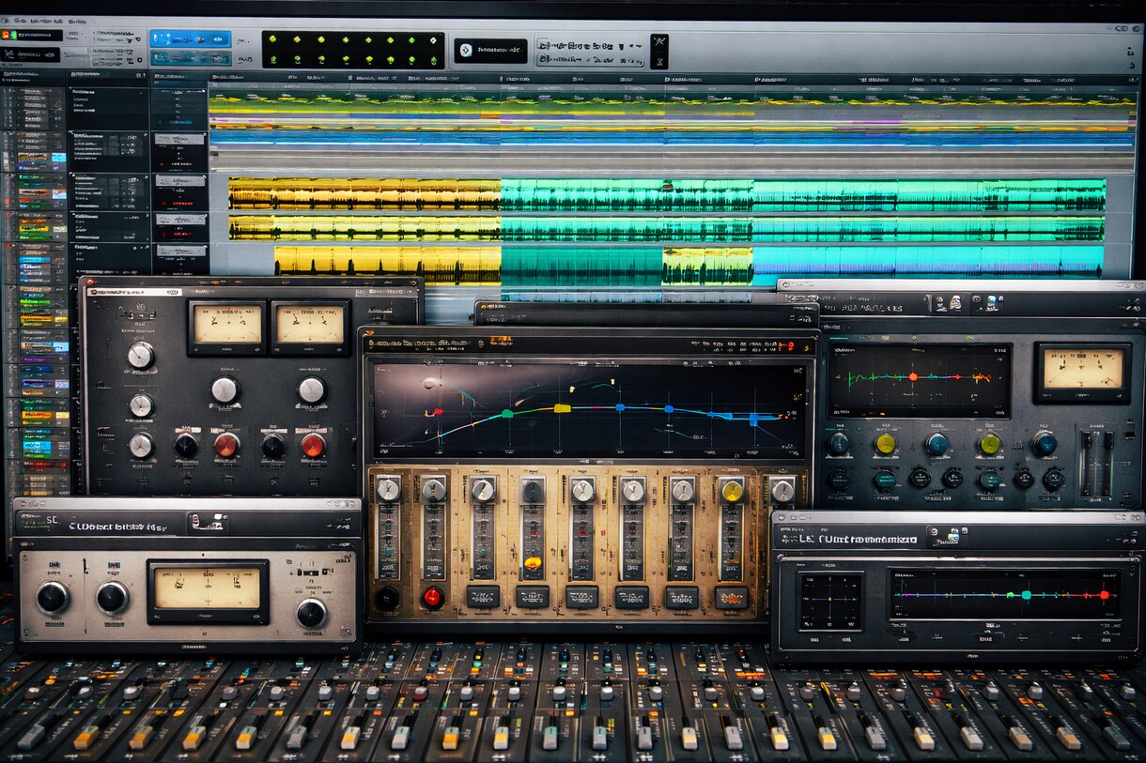1146x763 pixels.
Task: Click the right red knob on dual-meter compressor
Action: point(313,445)
